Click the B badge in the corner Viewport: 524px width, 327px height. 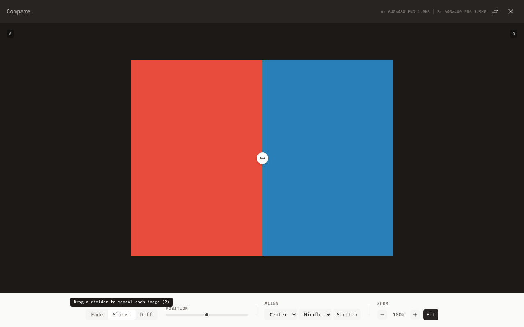point(513,34)
